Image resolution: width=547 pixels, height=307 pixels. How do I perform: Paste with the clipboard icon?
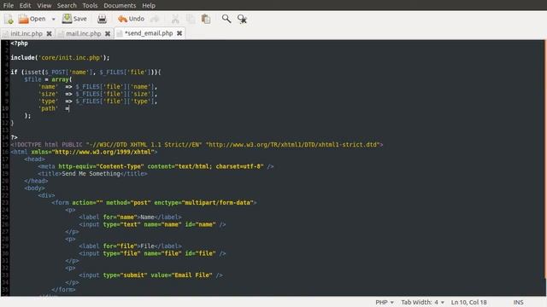[x=206, y=19]
